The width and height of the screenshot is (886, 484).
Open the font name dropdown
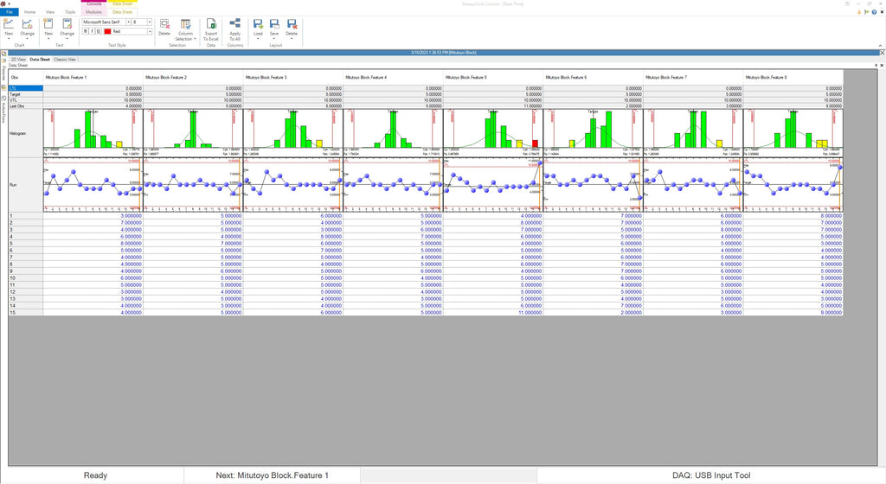128,22
